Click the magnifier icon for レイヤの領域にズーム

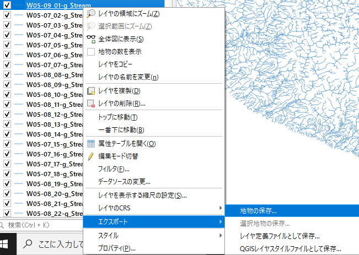coord(92,13)
